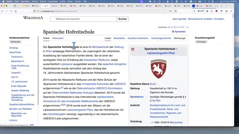Close the active Spanische Hofreitschule tab

click(47, 6)
